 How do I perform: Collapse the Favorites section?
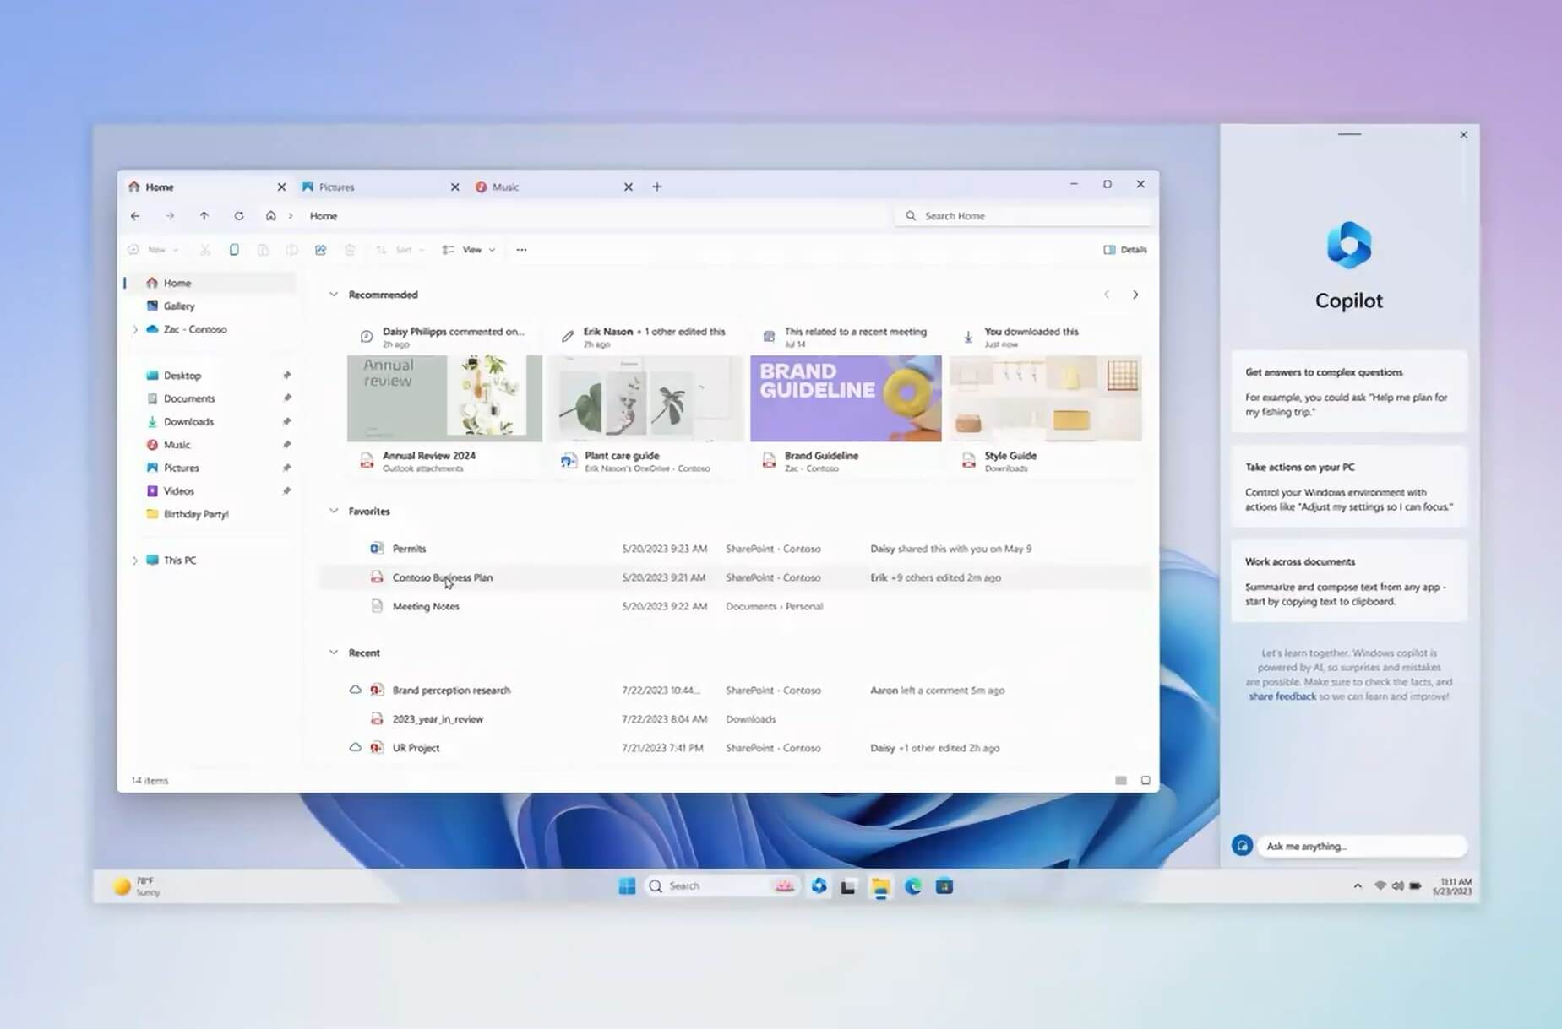334,511
